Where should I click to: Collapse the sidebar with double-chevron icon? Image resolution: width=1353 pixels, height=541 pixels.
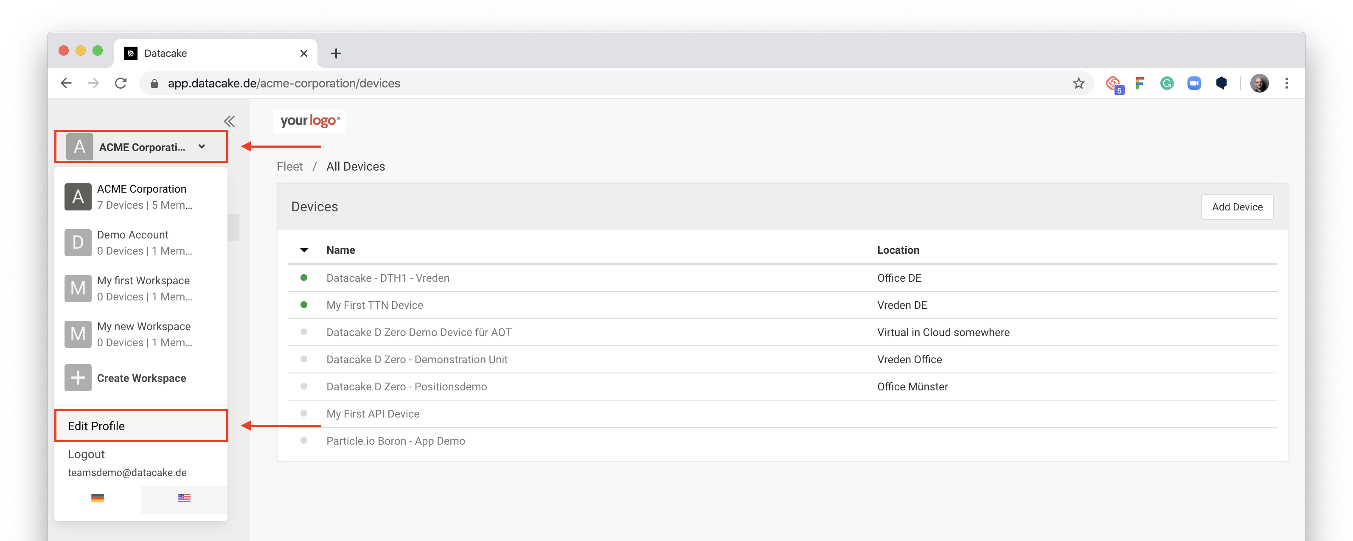pos(229,121)
